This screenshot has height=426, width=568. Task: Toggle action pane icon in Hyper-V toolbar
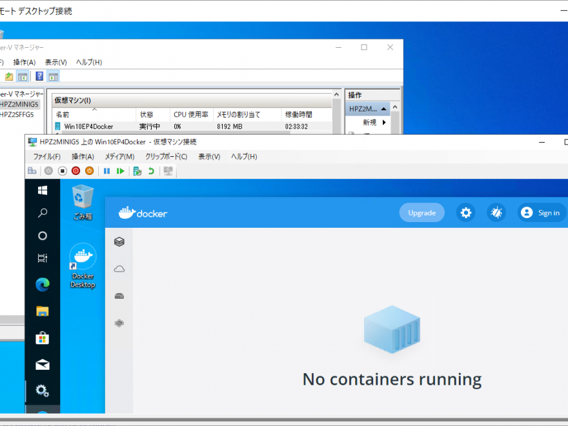53,76
